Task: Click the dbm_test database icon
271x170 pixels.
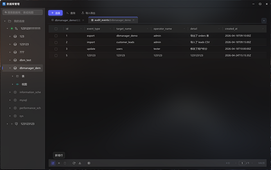Action: click(x=15, y=60)
